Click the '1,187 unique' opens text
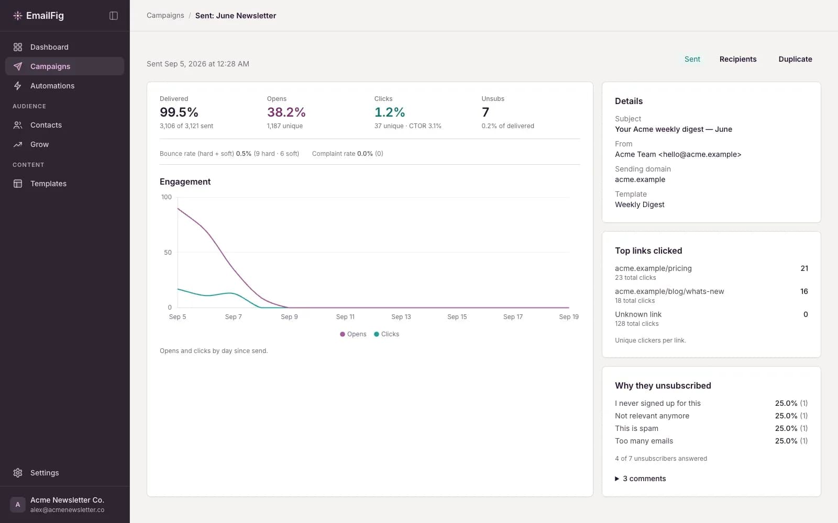Viewport: 838px width, 523px height. [x=285, y=126]
